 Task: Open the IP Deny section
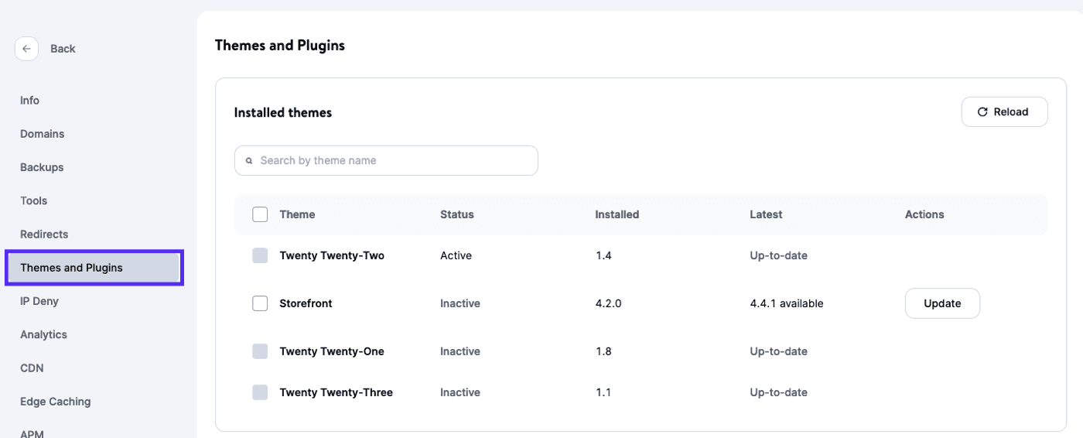(39, 301)
